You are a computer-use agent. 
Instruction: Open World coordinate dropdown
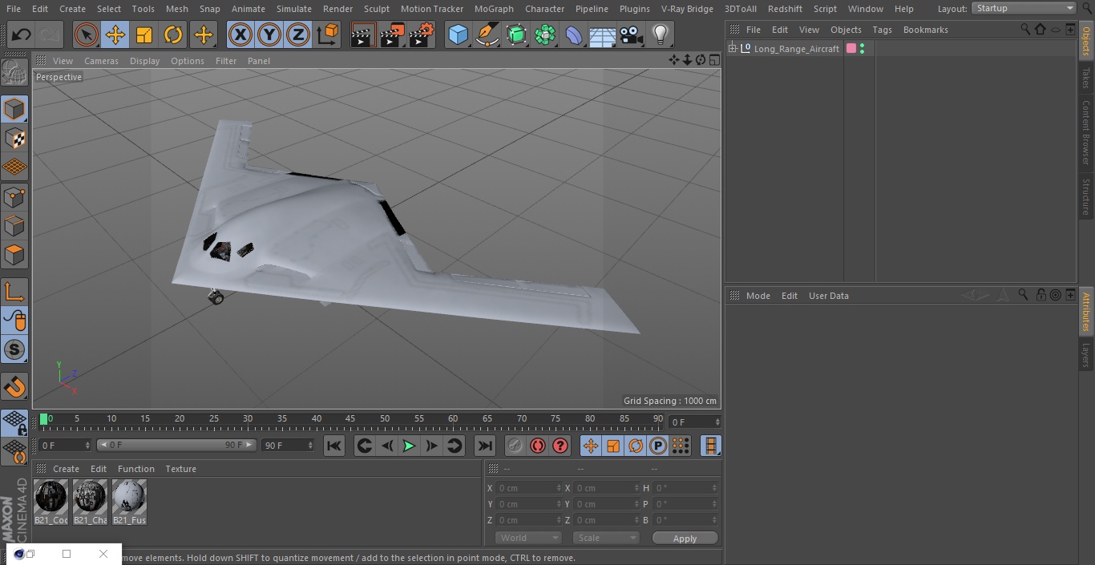[x=527, y=538]
